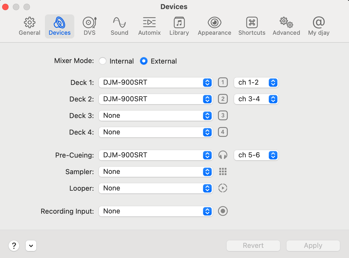
Task: Switch to the Shortcuts tab
Action: tap(252, 26)
